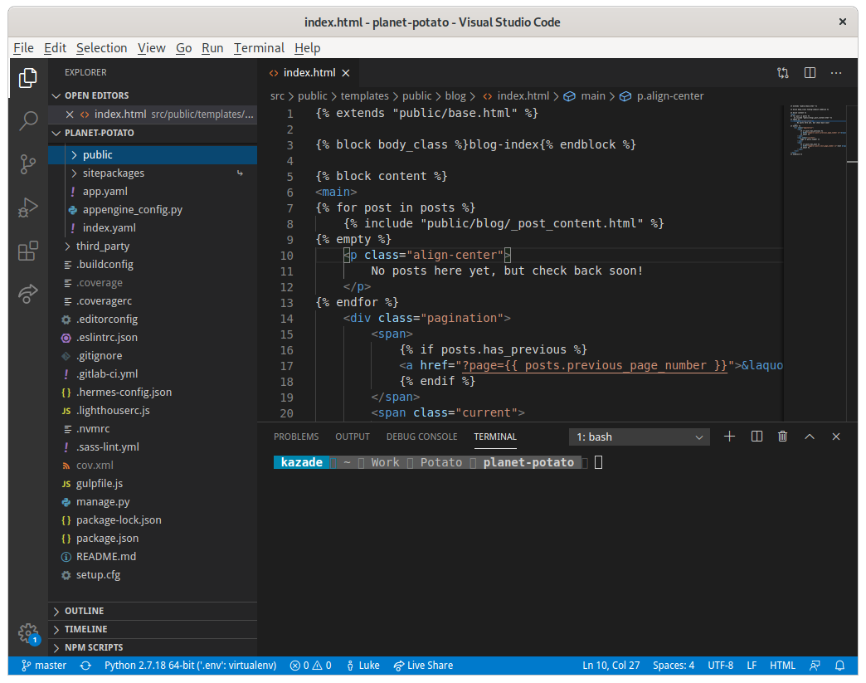Switch to the PROBLEMS tab in the panel
This screenshot has width=866, height=683.
coord(295,436)
